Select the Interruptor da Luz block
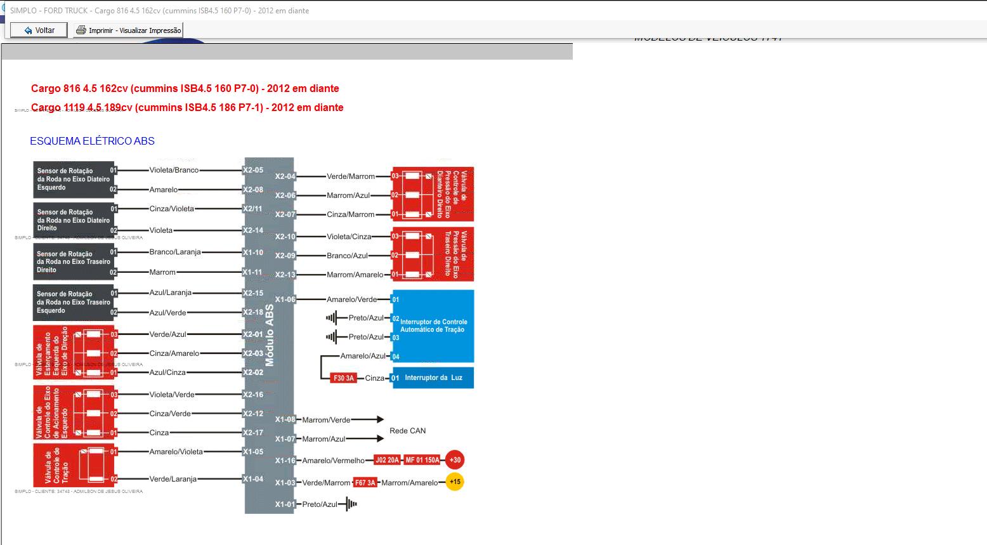The image size is (987, 545). 433,378
